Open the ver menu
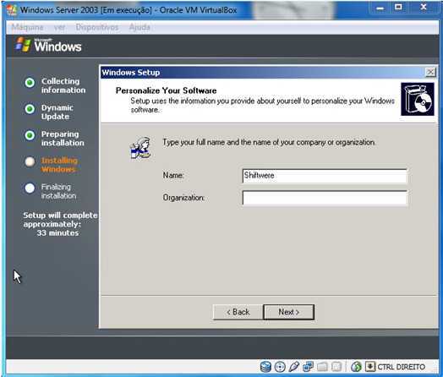443x377 pixels. point(60,27)
